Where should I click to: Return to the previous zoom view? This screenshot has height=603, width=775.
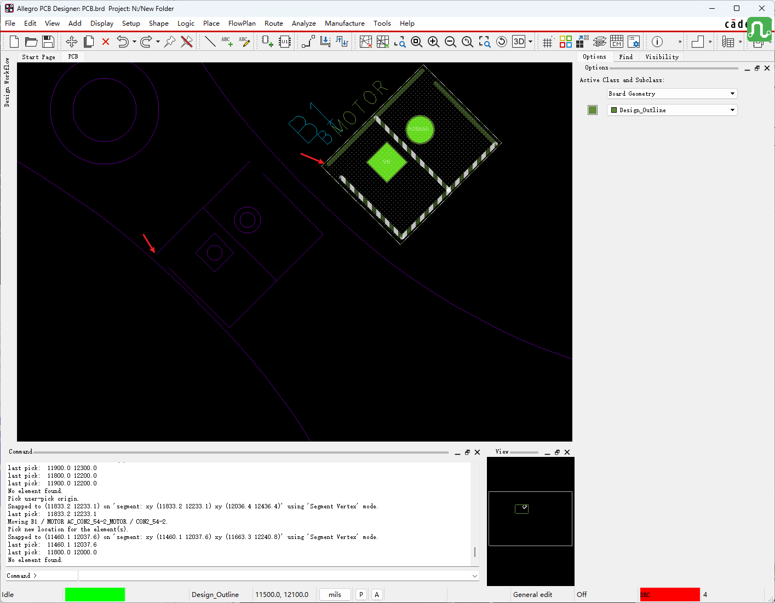point(467,42)
